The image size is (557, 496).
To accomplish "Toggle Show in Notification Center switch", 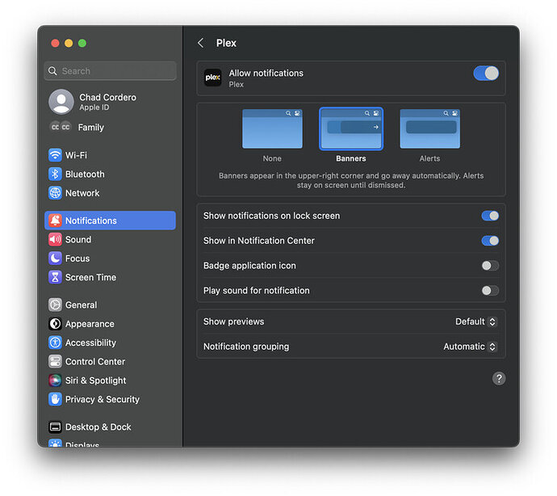I will (490, 241).
